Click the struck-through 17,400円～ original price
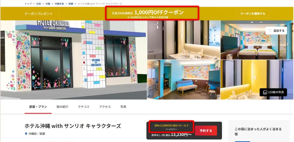This screenshot has height=142, width=294. click(171, 129)
